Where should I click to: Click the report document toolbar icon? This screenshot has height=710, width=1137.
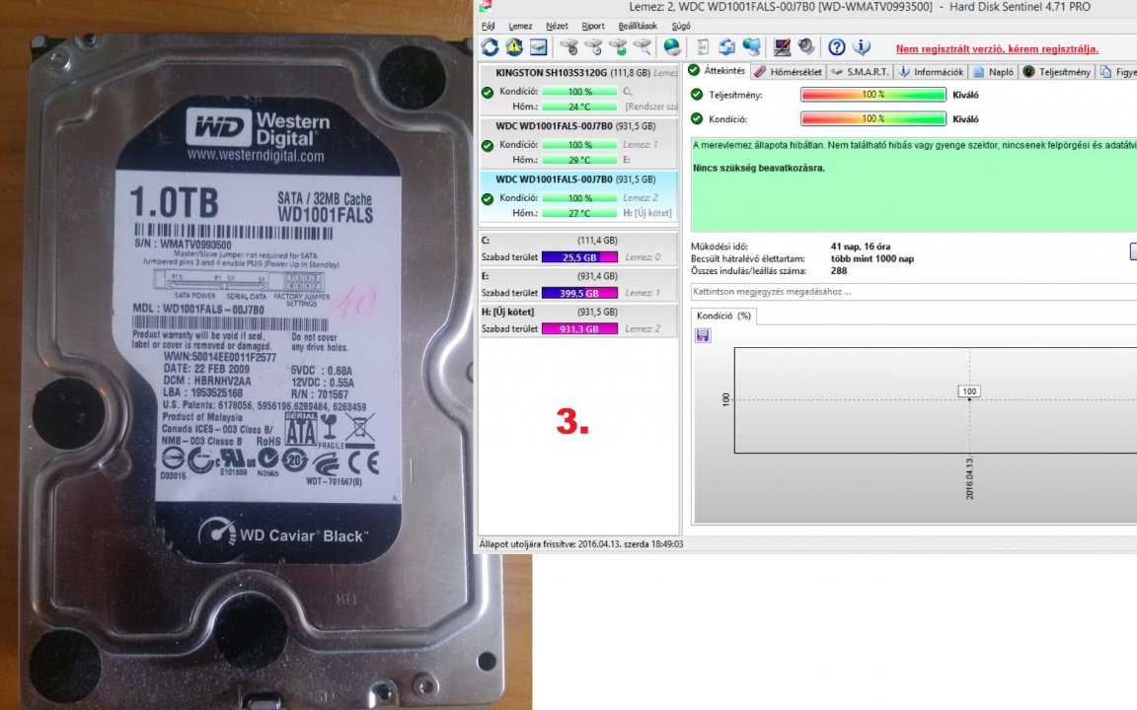pos(702,47)
